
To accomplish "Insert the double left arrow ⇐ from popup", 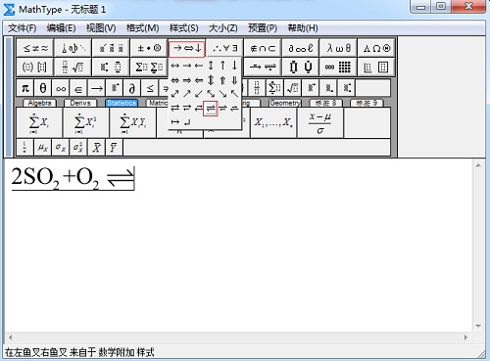I will [x=199, y=80].
